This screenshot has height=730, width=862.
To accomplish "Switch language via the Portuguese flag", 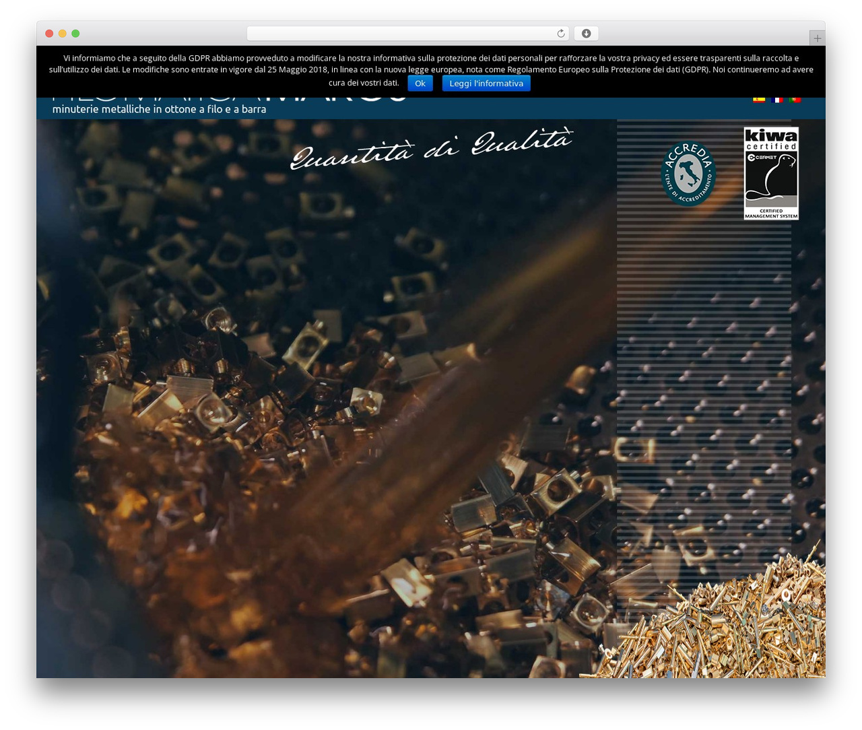I will (x=795, y=100).
